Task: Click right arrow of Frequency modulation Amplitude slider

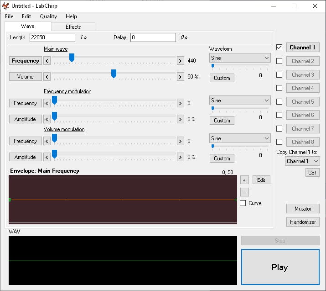Action: [181, 119]
